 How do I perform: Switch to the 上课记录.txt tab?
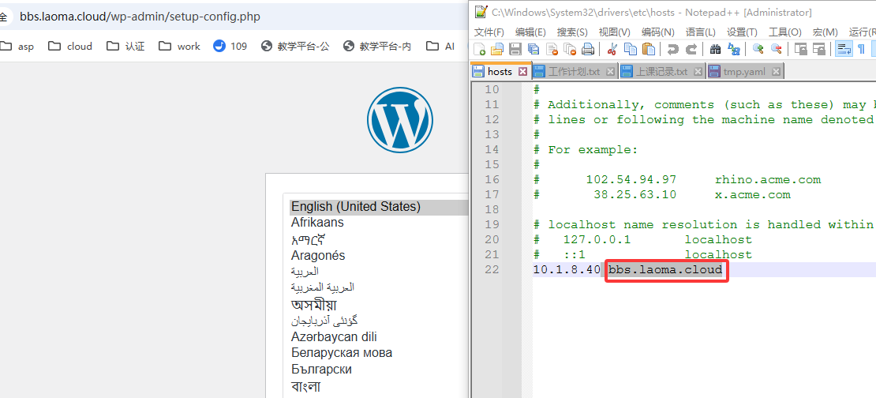tap(662, 72)
